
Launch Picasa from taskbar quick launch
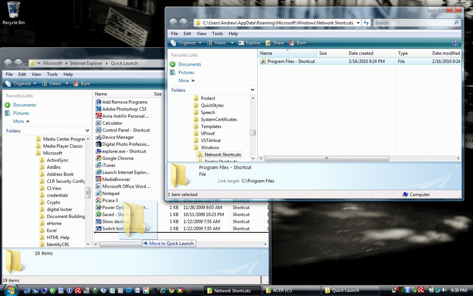click(x=146, y=290)
